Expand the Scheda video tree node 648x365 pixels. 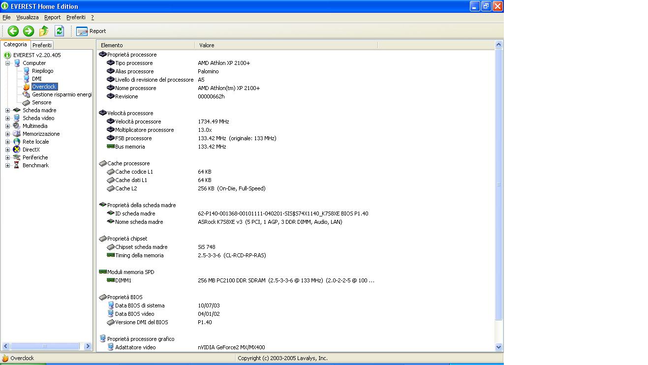(7, 118)
